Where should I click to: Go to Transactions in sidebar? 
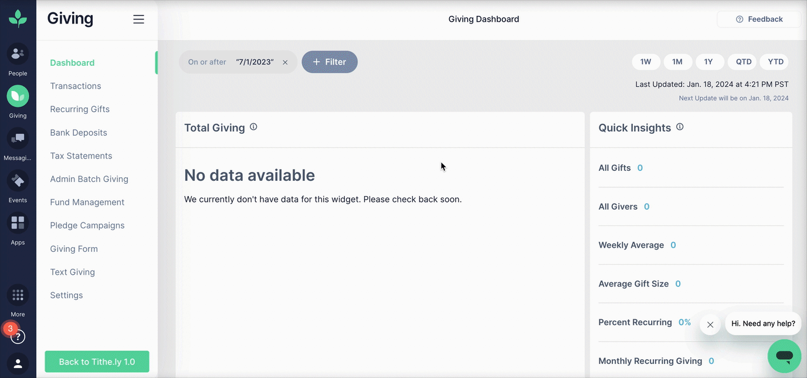coord(76,86)
